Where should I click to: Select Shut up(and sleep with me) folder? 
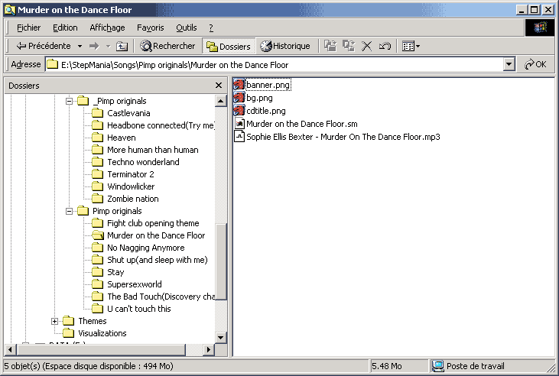[158, 260]
